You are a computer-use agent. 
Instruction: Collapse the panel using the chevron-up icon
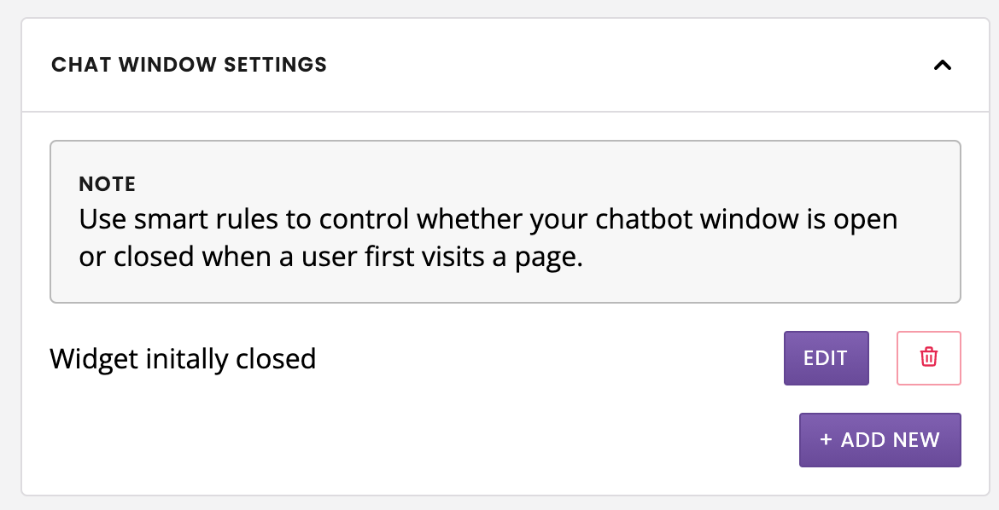[943, 64]
